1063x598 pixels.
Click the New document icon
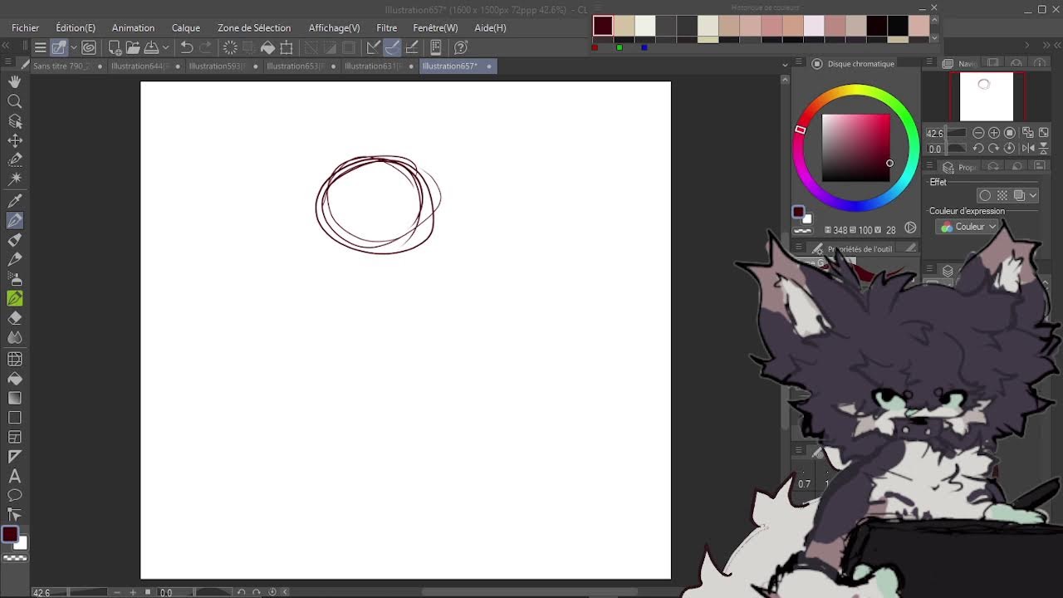coord(115,47)
